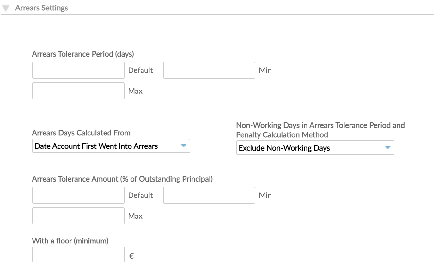Select the Default field under Arrears Tolerance Period
This screenshot has width=438, height=274.
click(x=78, y=70)
